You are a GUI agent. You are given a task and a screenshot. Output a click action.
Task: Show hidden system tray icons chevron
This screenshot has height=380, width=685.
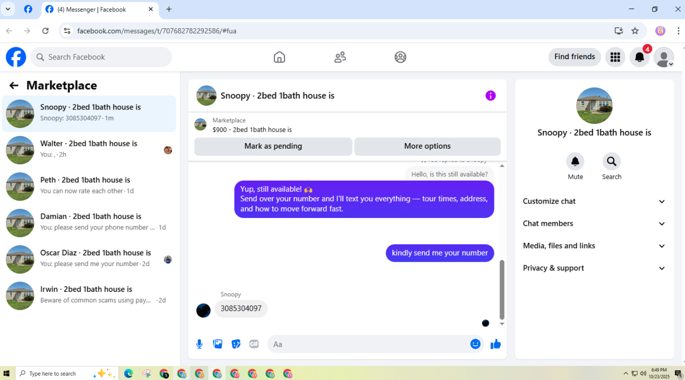coord(626,374)
